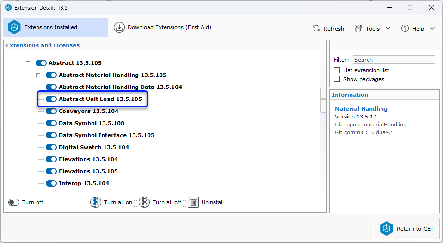Minimize the Extension Details window
Screen dimensions: 443x243
[389, 8]
